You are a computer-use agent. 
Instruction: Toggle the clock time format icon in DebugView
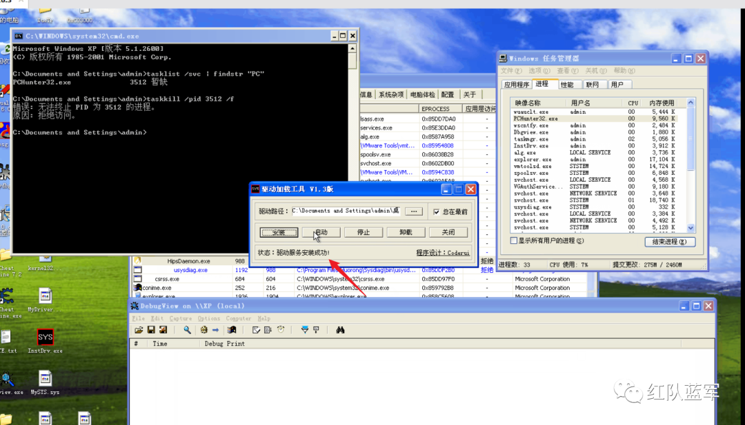point(281,330)
